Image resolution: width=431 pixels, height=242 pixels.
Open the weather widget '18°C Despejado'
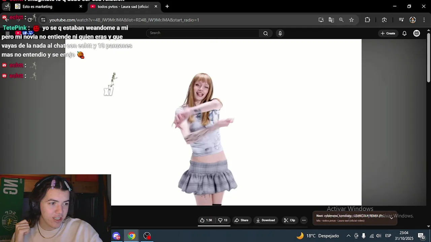(318, 236)
